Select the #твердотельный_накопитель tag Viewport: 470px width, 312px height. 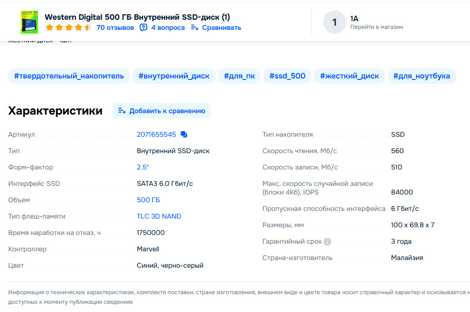[x=69, y=76]
